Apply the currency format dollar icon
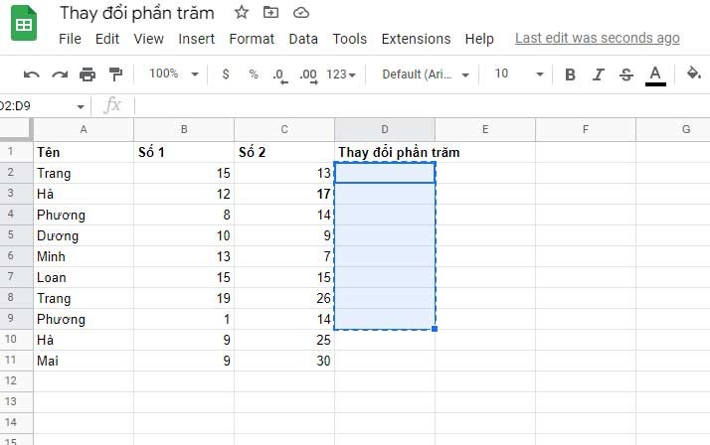Viewport: 710px width, 445px height. click(x=226, y=74)
